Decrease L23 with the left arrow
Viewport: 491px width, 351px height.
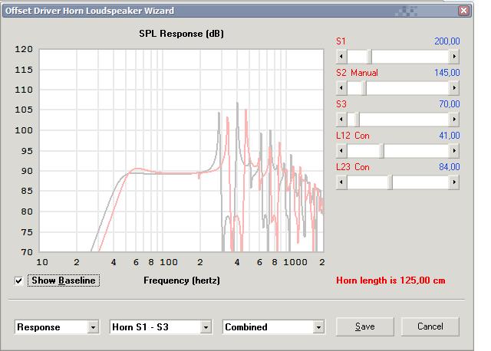pos(341,182)
